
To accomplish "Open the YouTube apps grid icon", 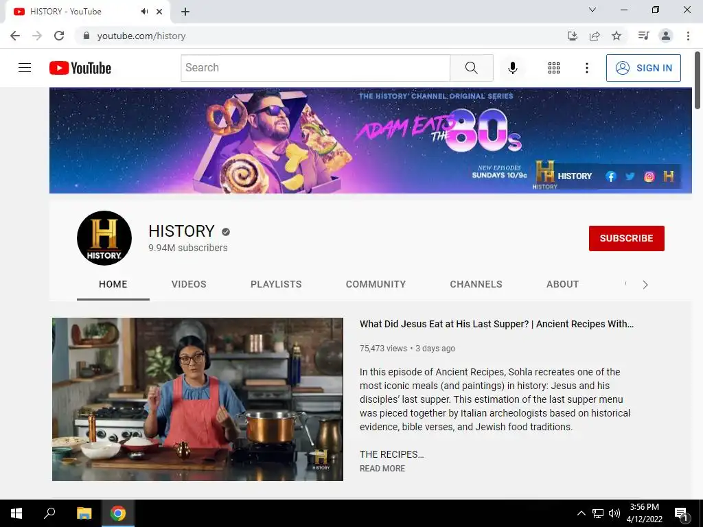I will click(x=554, y=68).
